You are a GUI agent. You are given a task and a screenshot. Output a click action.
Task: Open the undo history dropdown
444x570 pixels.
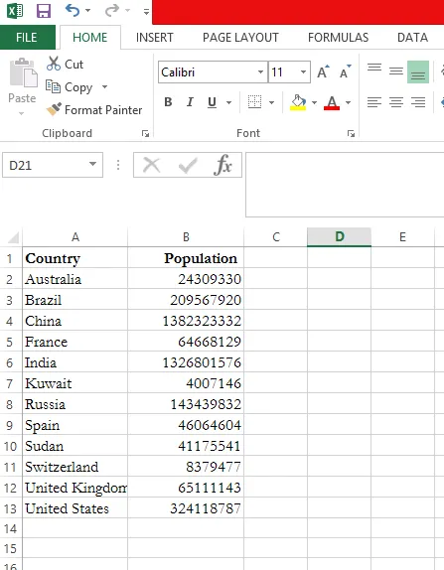pos(88,11)
